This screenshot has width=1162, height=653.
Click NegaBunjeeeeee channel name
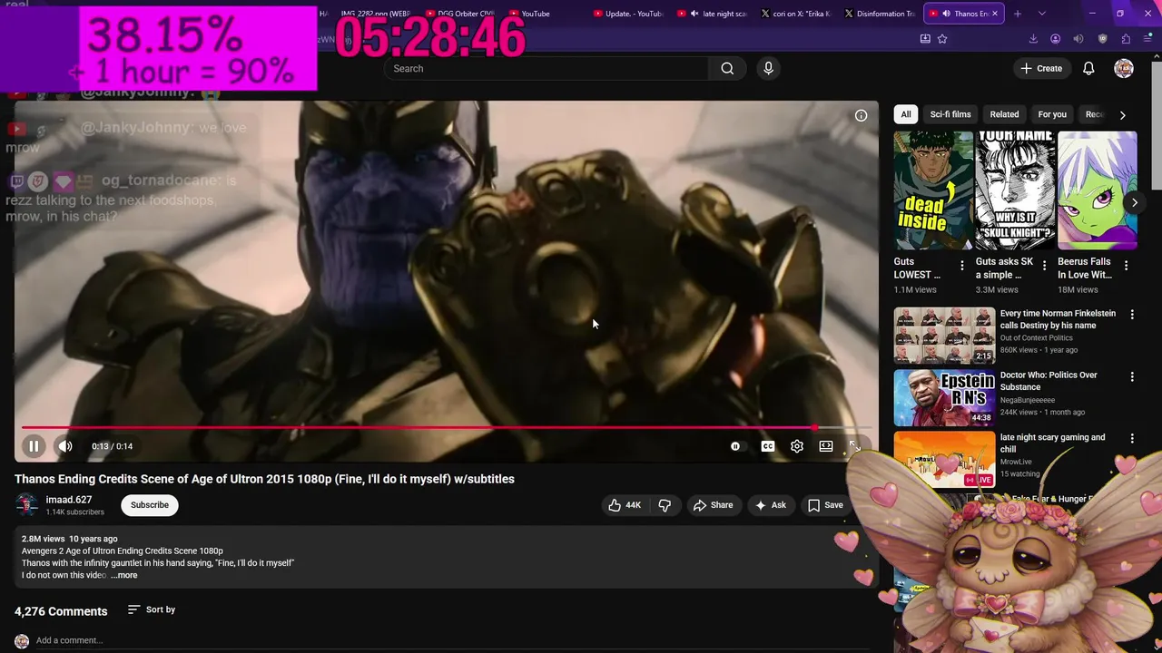(1028, 400)
